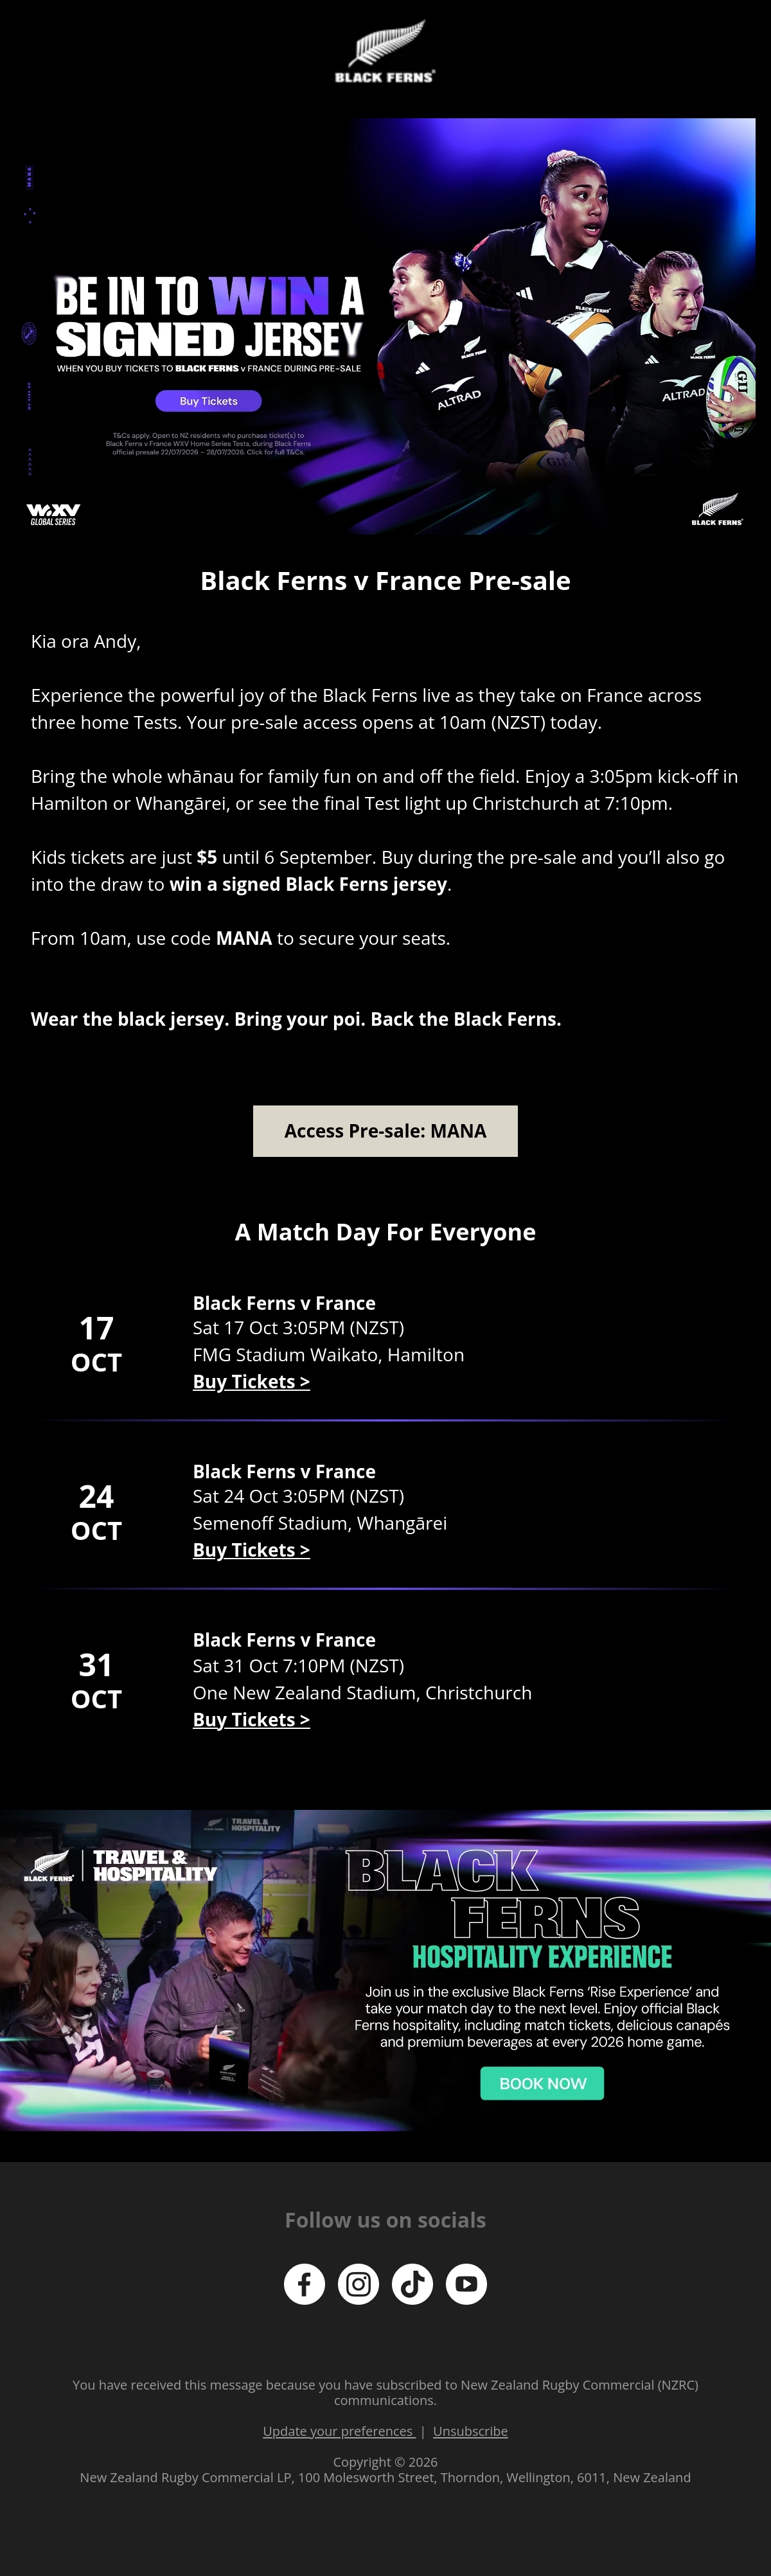
Task: Click the signed jersey hero banner image
Action: tap(385, 326)
